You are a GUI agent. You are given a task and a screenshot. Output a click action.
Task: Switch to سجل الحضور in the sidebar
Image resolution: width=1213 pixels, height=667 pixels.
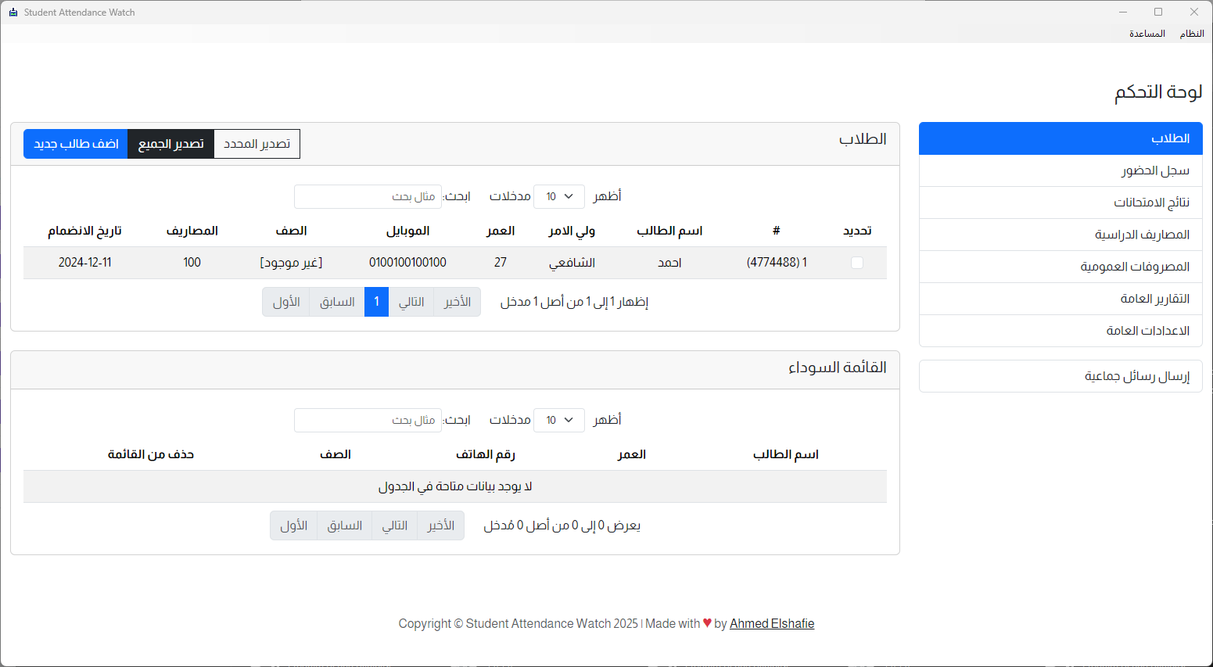click(1060, 170)
